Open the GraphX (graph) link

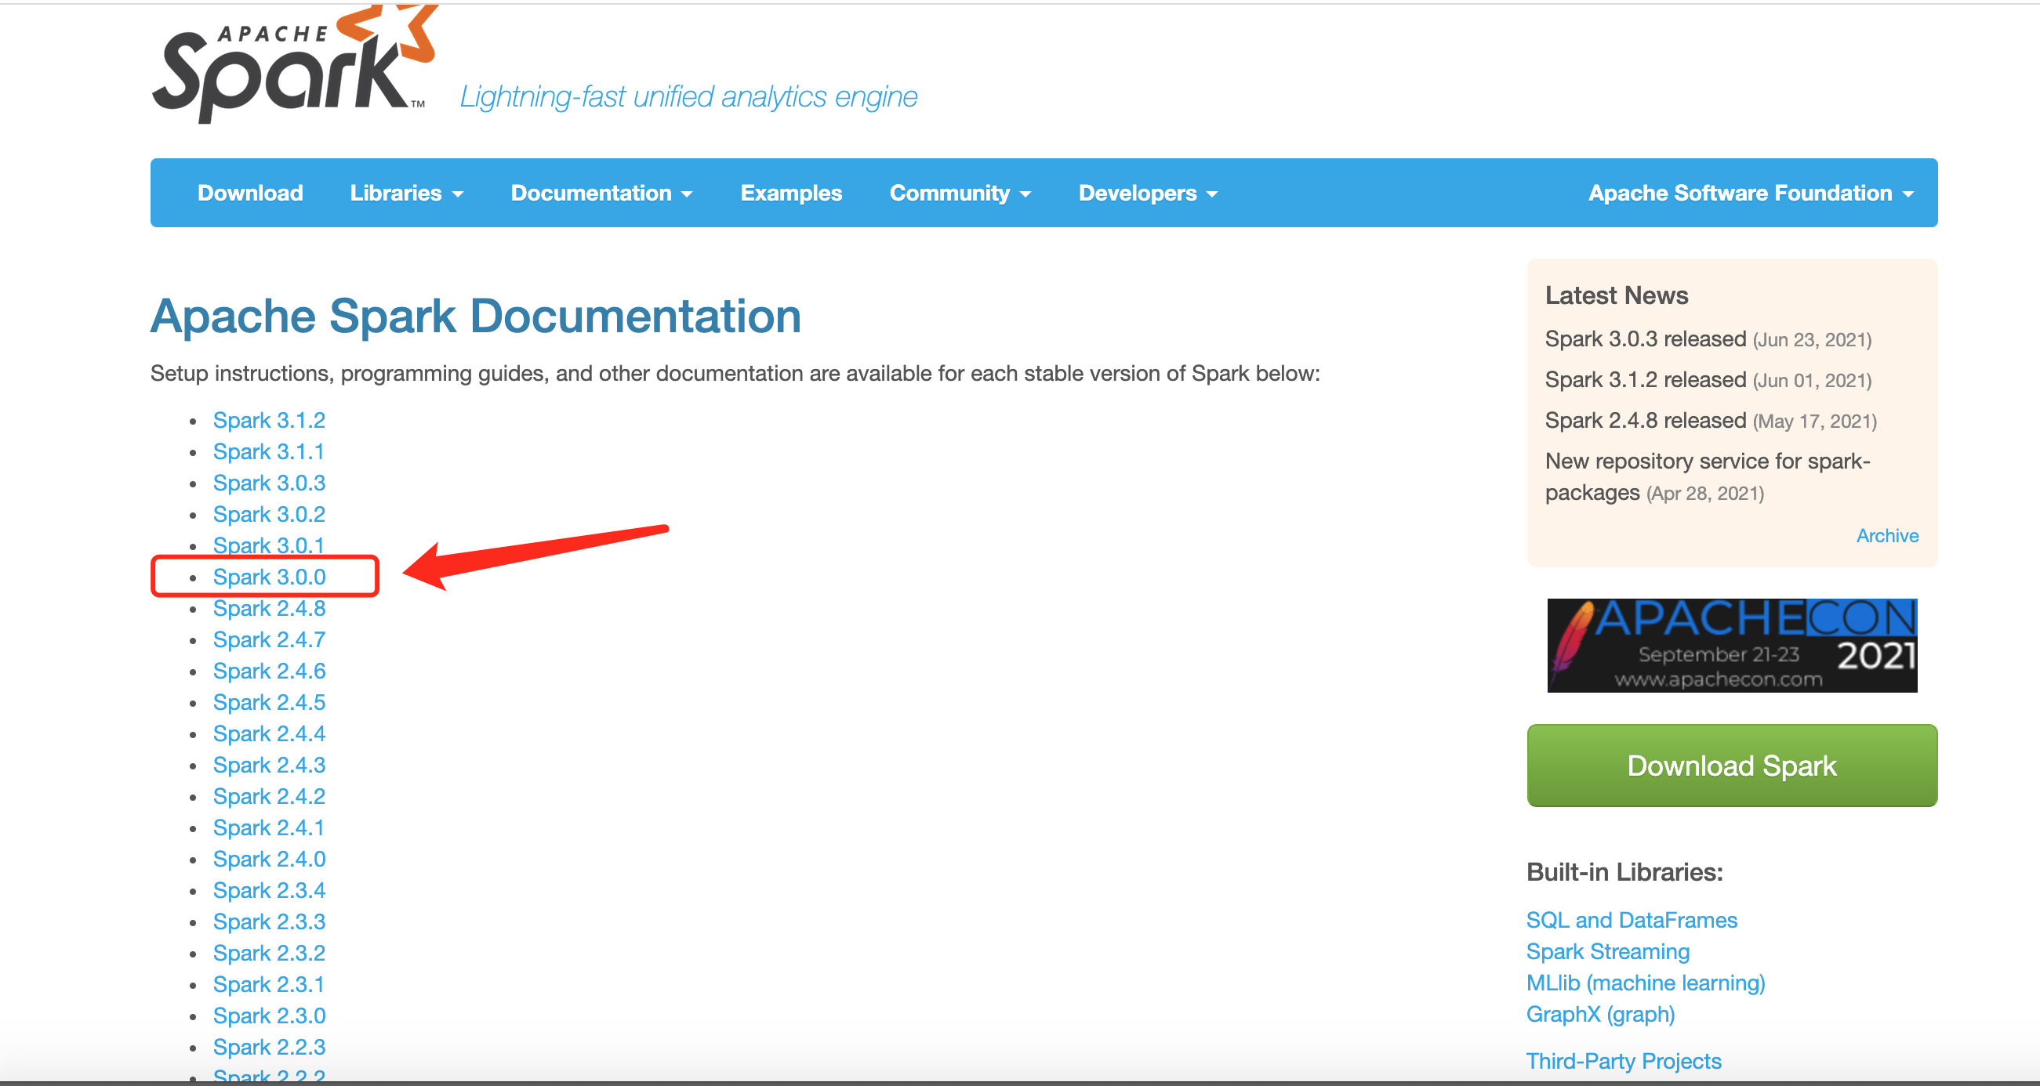(x=1599, y=1014)
